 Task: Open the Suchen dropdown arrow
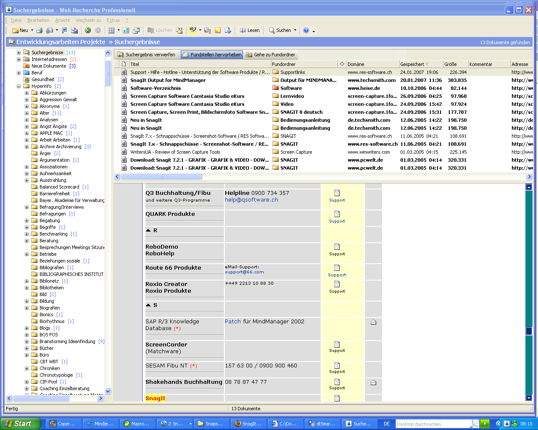pos(295,30)
